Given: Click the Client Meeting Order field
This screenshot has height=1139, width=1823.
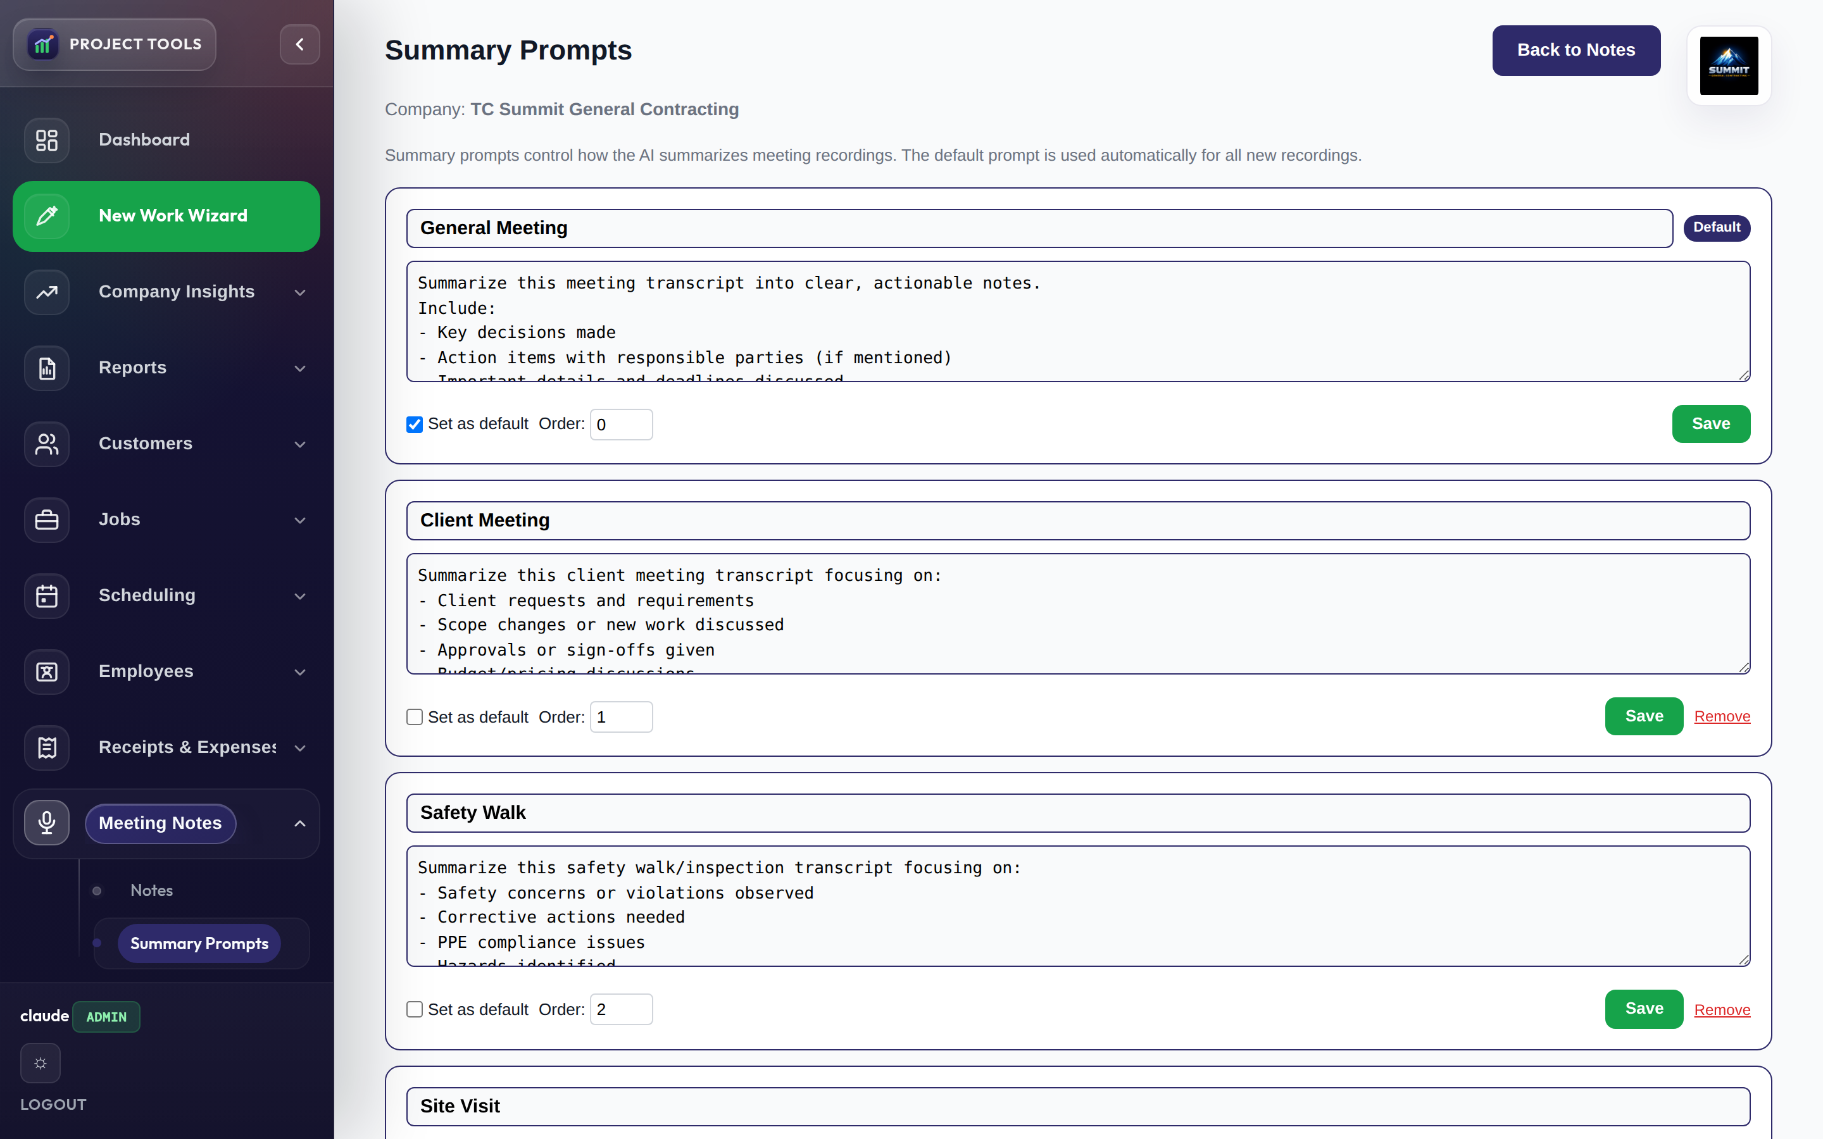Looking at the screenshot, I should [621, 717].
